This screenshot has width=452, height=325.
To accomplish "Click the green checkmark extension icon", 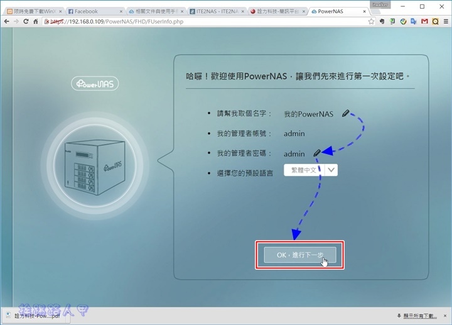I will click(403, 21).
